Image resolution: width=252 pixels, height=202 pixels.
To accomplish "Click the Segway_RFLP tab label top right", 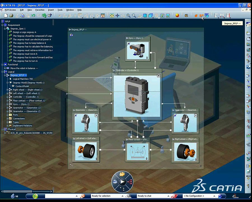I will pyautogui.click(x=232, y=24).
